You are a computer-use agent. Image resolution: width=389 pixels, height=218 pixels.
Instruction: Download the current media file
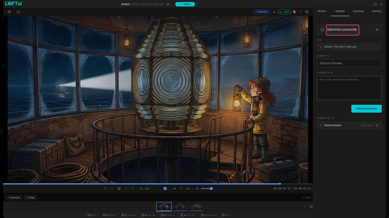click(274, 12)
